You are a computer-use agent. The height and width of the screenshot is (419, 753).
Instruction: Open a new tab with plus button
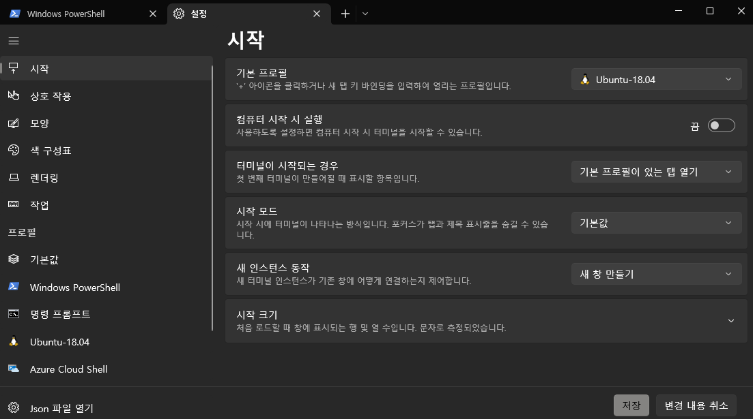point(345,14)
